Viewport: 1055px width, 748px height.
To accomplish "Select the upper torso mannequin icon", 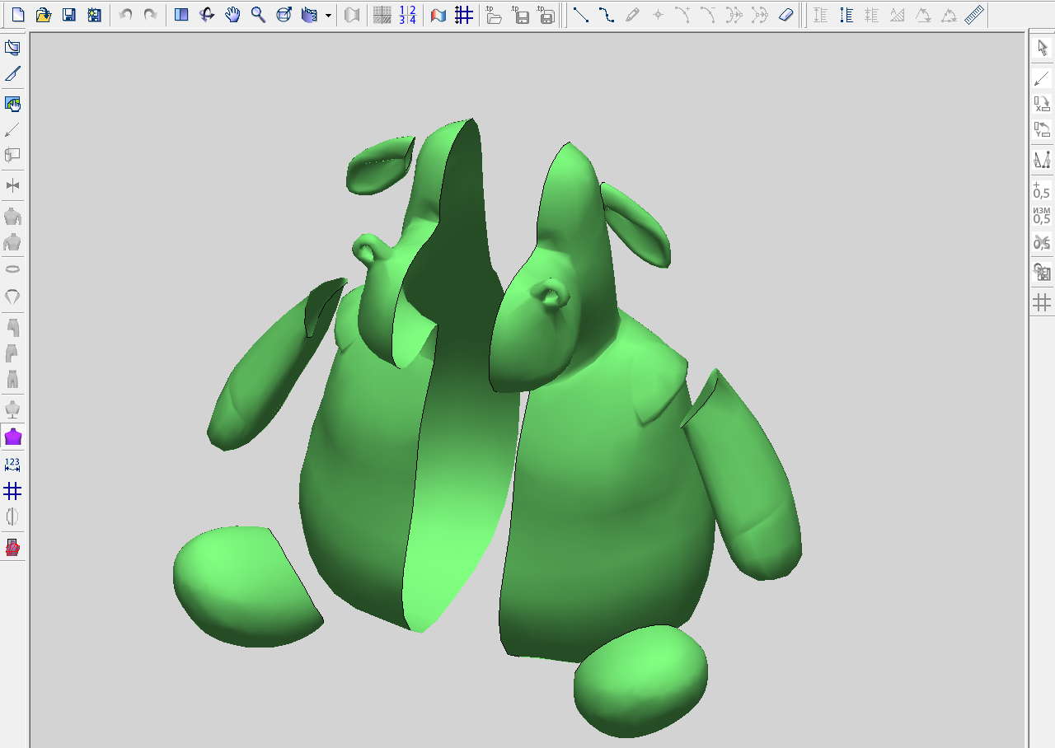I will (x=12, y=217).
